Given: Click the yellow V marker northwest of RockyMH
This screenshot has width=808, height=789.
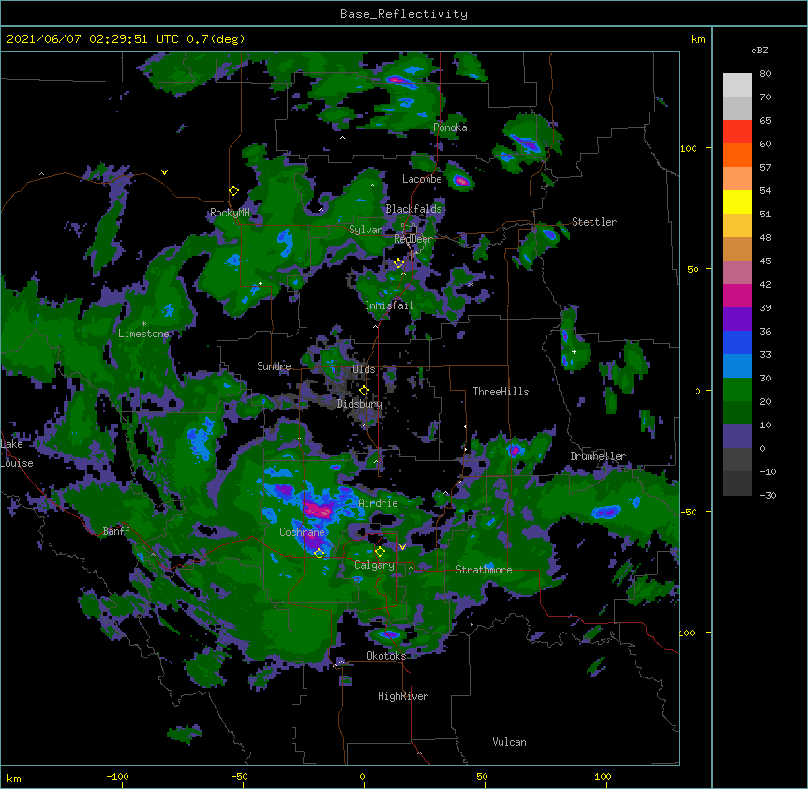Looking at the screenshot, I should coord(164,172).
